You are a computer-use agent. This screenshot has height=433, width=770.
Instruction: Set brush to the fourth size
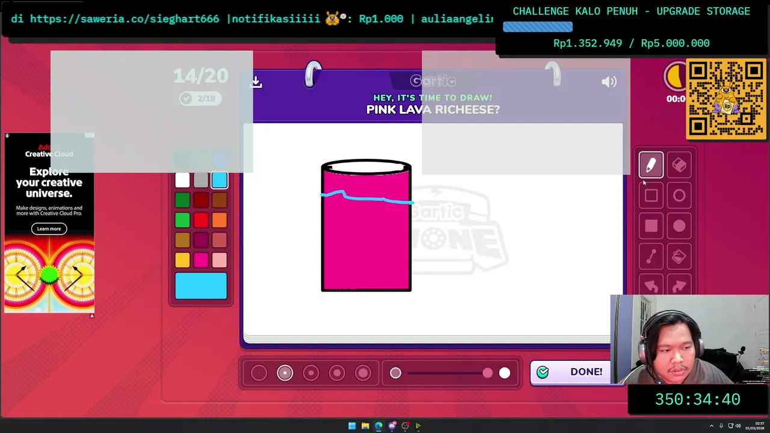coord(337,373)
